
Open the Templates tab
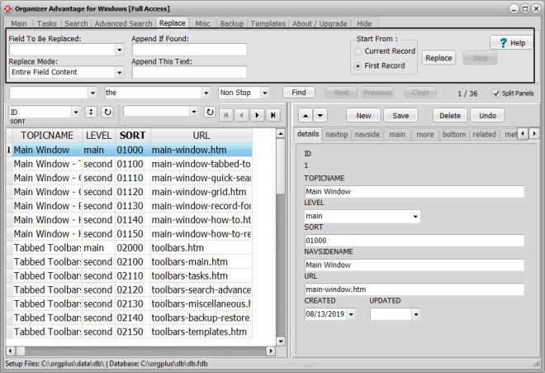[268, 24]
